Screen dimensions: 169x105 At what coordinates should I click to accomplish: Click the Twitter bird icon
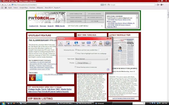click(39, 77)
